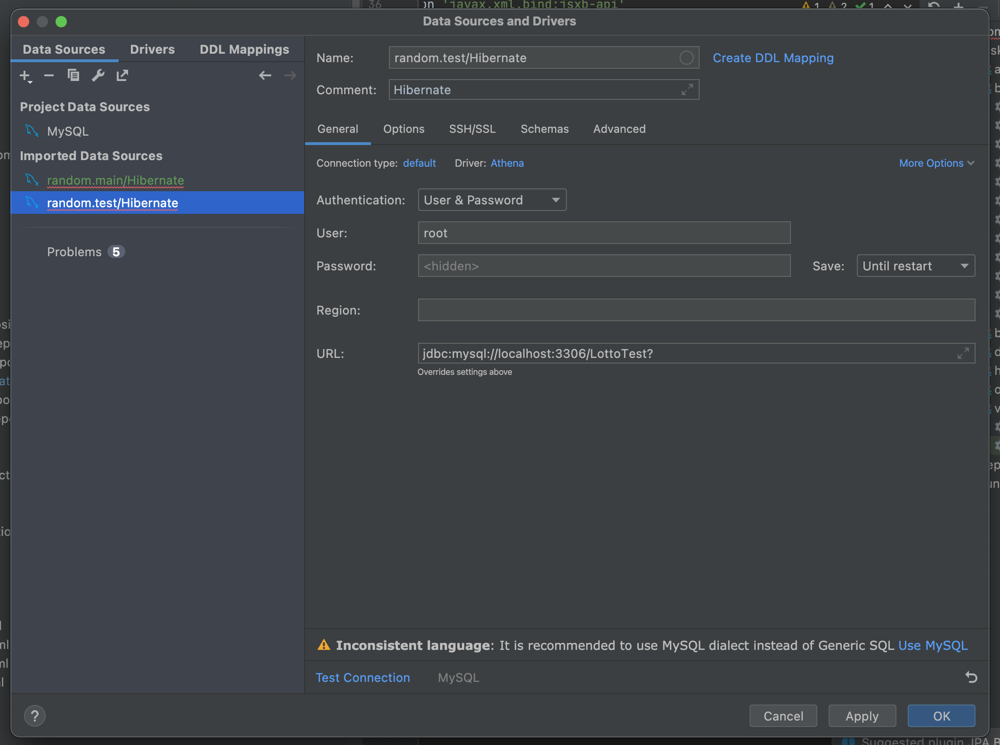
Task: Expand More Options
Action: [936, 163]
